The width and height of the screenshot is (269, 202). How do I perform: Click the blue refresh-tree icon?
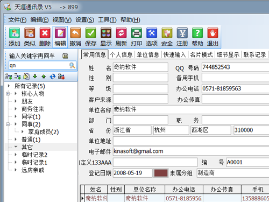53,76
